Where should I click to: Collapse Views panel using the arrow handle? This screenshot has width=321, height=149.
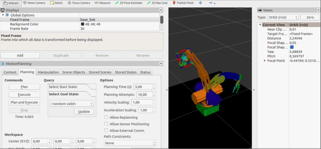tap(254, 90)
